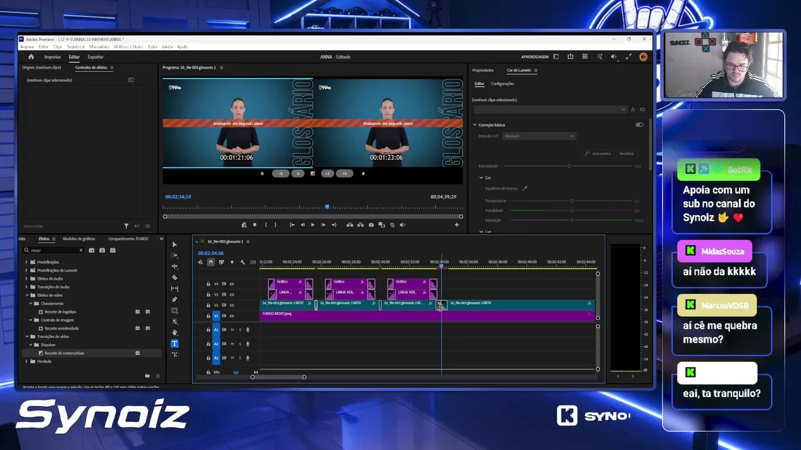Collapse the Cor section chevron
This screenshot has width=801, height=450.
pos(481,177)
